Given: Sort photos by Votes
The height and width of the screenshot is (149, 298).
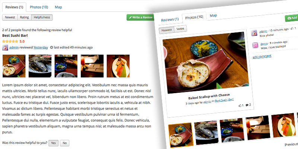Looking at the screenshot, I should 180,29.
